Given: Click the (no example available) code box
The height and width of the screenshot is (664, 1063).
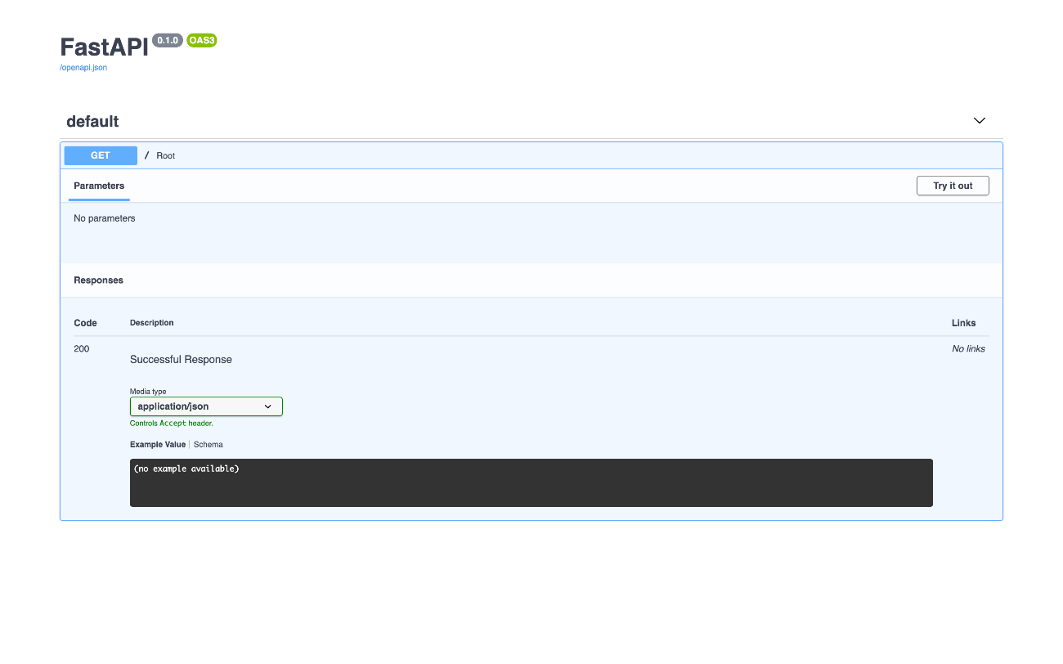Looking at the screenshot, I should [x=531, y=482].
